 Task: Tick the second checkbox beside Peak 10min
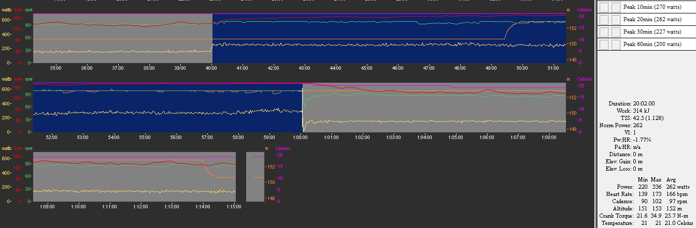615,7
